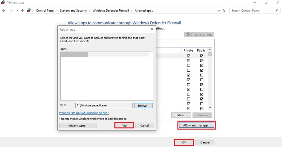Click scroll-down arrow of allowed apps list
Screen dimensions: 282x147
click(210, 108)
